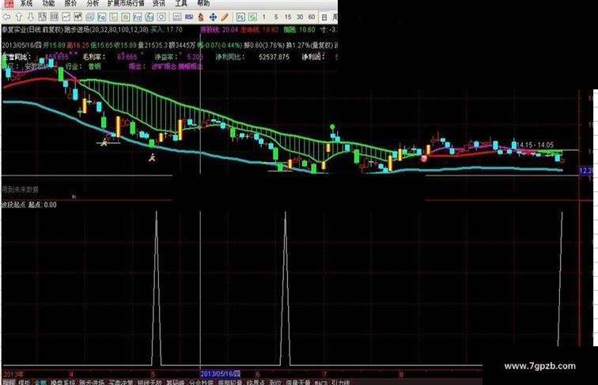Image resolution: width=598 pixels, height=385 pixels.
Task: Click the back arrow toolbar icon
Action: [6, 17]
